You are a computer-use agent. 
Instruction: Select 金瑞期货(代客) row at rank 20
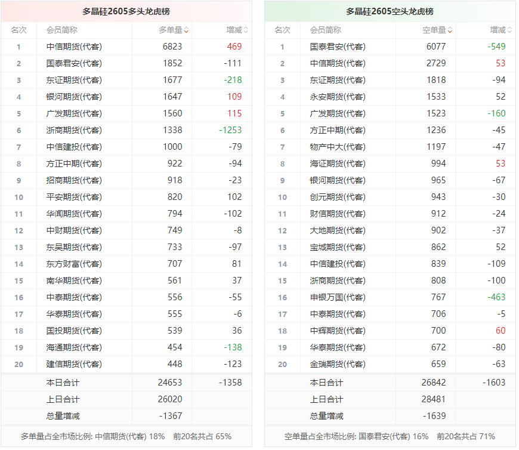(338, 364)
